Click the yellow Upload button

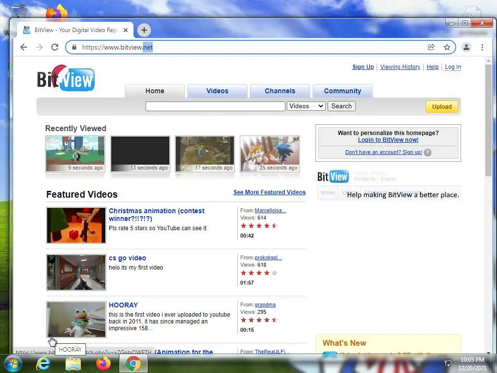tap(442, 106)
